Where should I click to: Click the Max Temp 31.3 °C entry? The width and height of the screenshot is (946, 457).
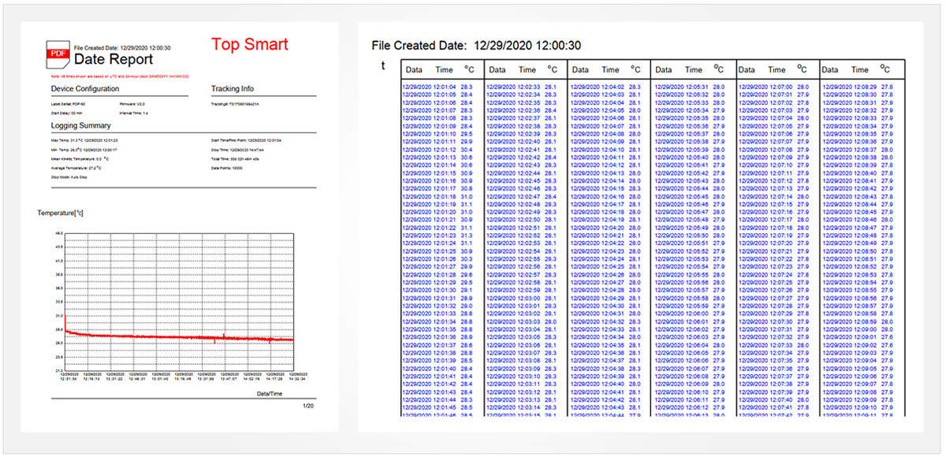click(84, 139)
